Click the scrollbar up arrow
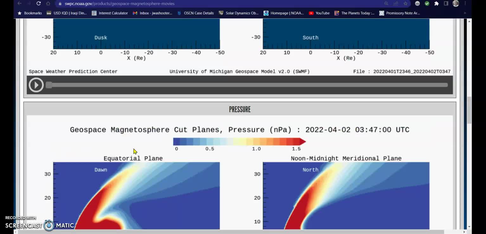The height and width of the screenshot is (234, 486). click(x=469, y=21)
